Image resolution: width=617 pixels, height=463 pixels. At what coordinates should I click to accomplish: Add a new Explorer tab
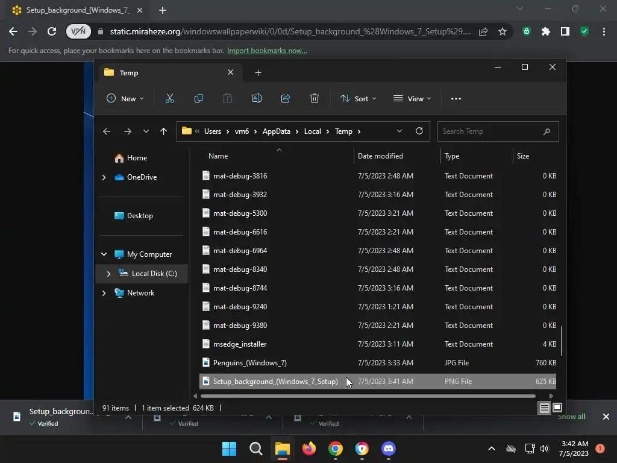point(258,73)
